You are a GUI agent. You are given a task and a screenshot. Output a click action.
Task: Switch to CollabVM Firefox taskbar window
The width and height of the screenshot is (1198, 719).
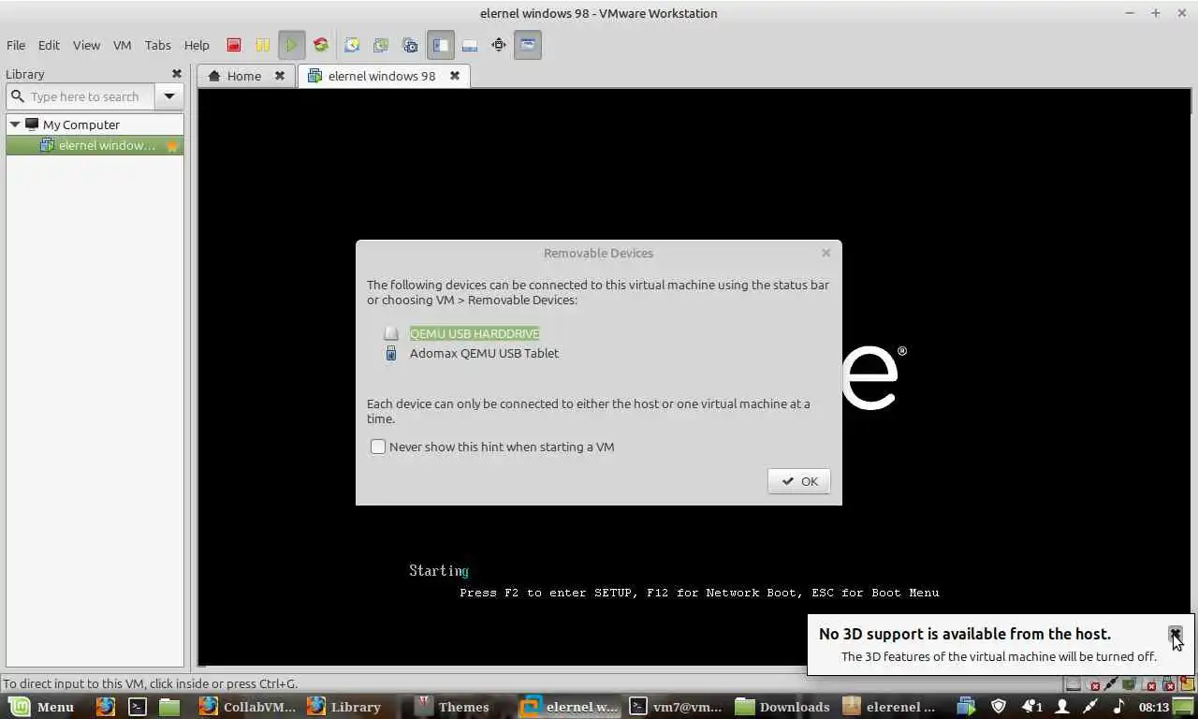pos(247,707)
